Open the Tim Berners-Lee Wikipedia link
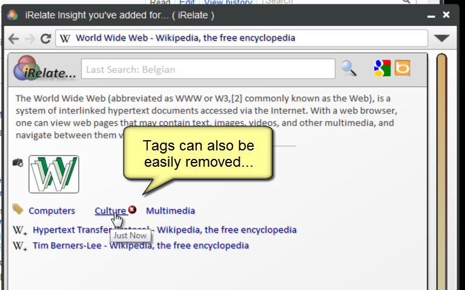 (140, 246)
